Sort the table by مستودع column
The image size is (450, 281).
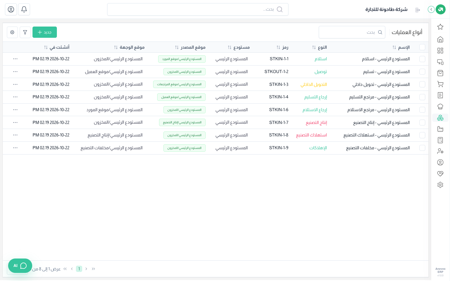tap(230, 47)
